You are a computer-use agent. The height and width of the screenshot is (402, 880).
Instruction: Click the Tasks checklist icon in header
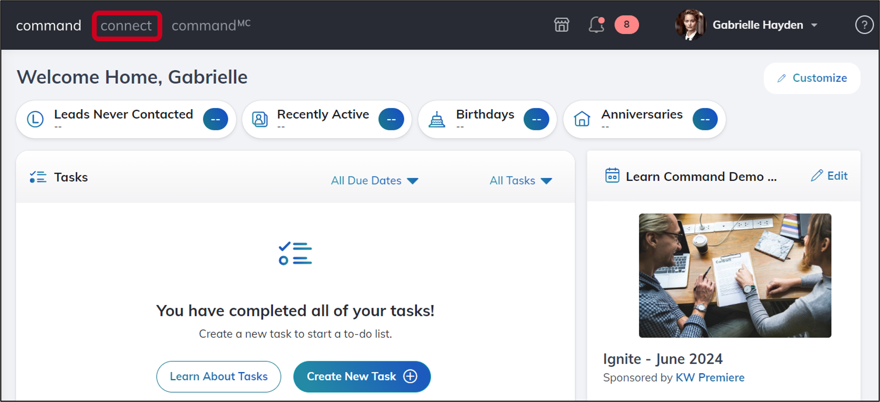pyautogui.click(x=38, y=177)
